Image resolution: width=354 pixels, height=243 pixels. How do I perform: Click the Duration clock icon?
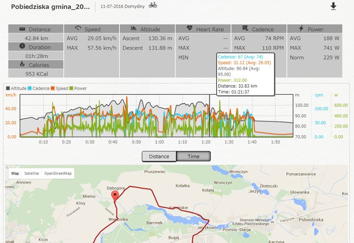point(22,46)
